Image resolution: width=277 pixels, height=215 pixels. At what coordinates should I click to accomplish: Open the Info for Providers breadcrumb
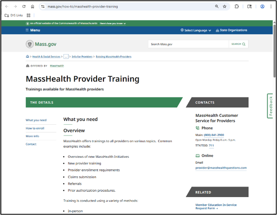click(82, 56)
